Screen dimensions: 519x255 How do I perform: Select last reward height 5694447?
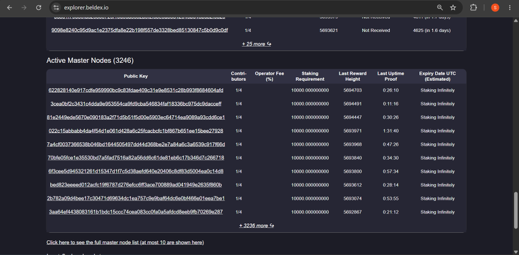coord(352,117)
